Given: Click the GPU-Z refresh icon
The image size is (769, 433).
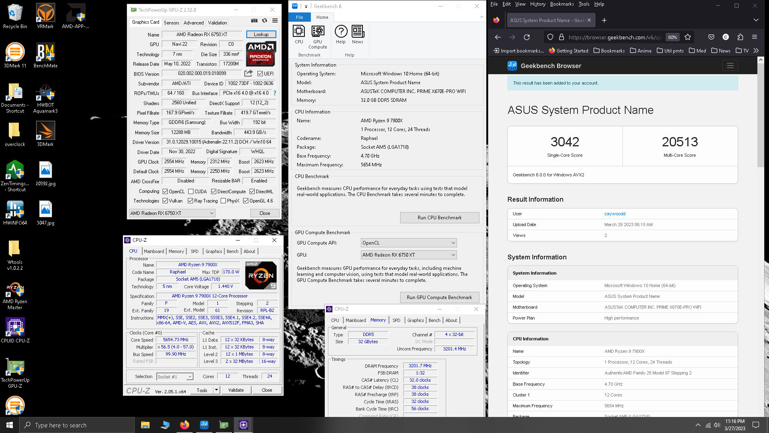Looking at the screenshot, I should tap(264, 20).
